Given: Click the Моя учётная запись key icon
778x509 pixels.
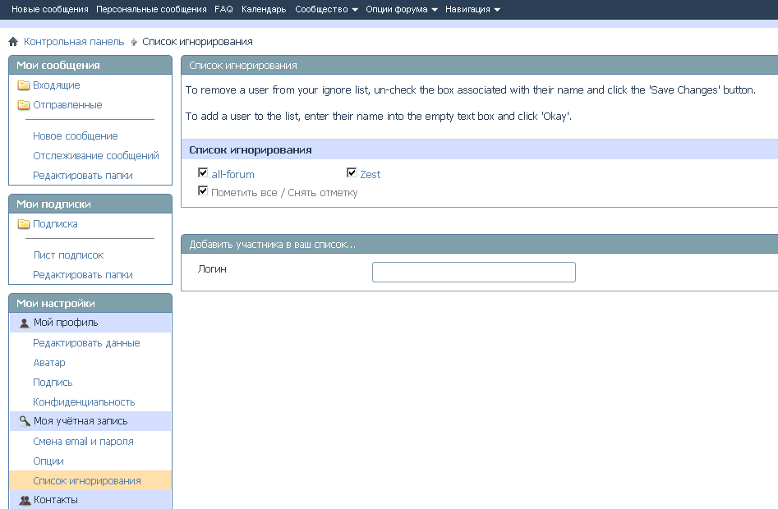Looking at the screenshot, I should pyautogui.click(x=25, y=421).
